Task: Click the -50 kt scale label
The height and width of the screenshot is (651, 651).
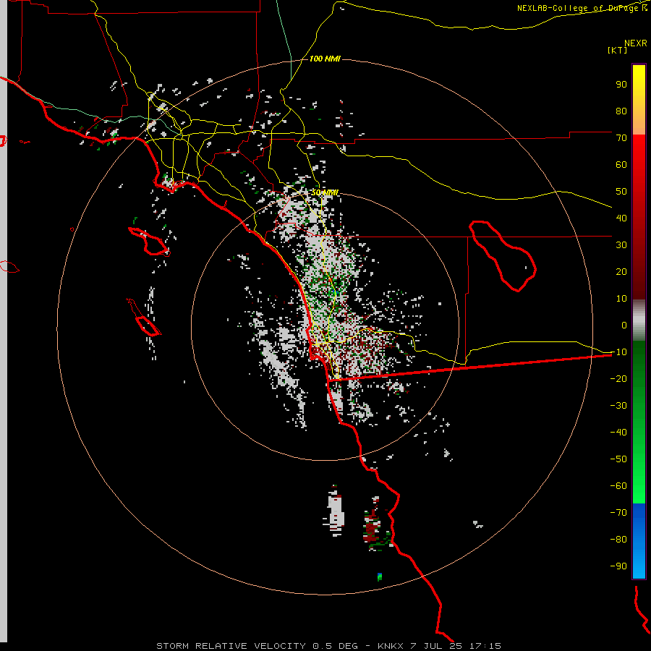Action: (x=618, y=459)
